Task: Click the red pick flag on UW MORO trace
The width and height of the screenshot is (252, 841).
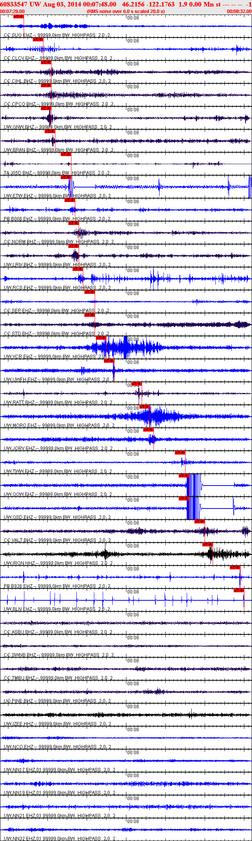Action: coord(145,407)
